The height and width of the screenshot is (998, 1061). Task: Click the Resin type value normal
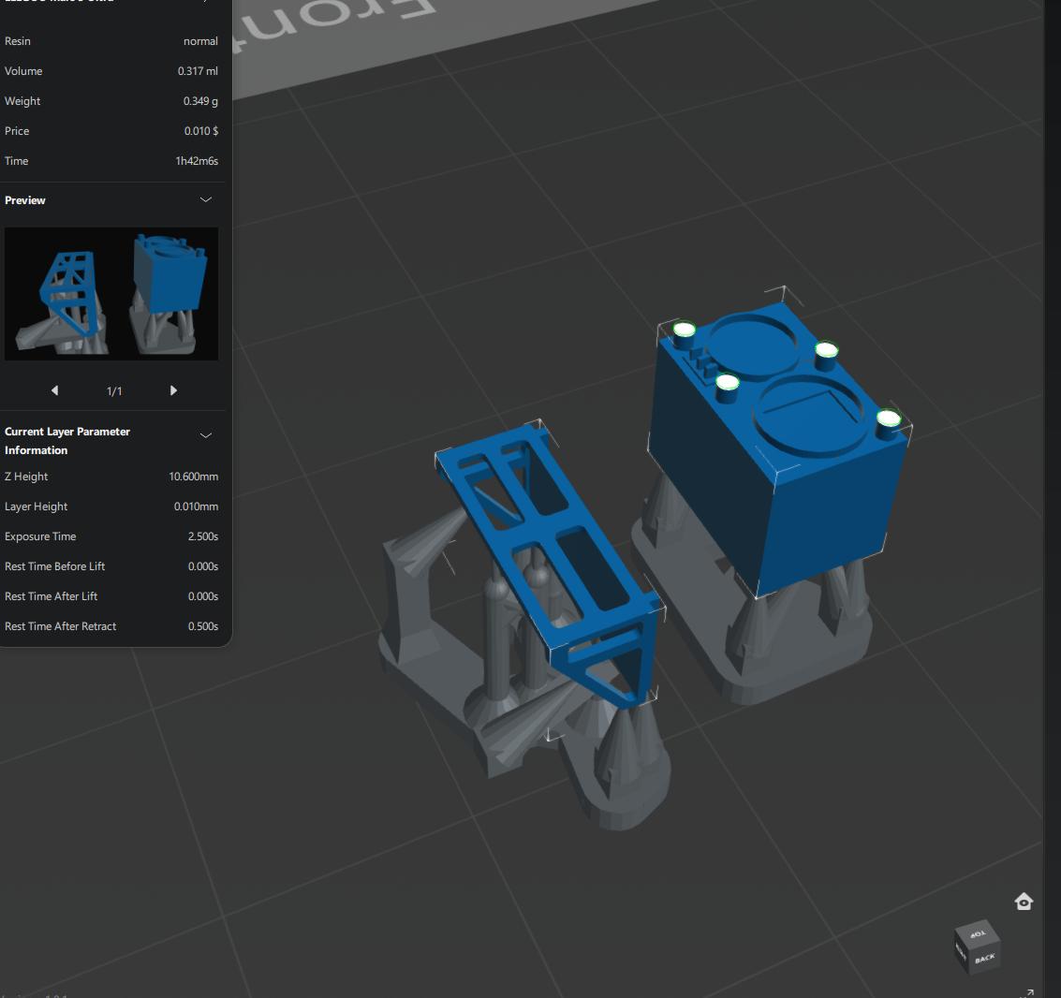pos(200,41)
